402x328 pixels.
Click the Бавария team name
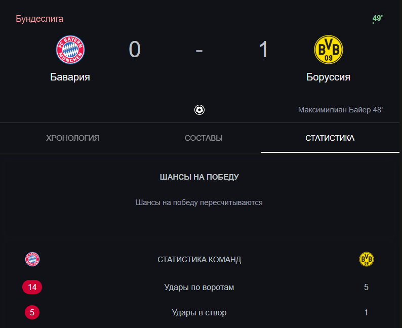[70, 77]
